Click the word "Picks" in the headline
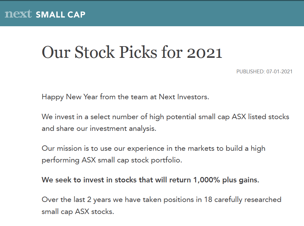 (138, 52)
